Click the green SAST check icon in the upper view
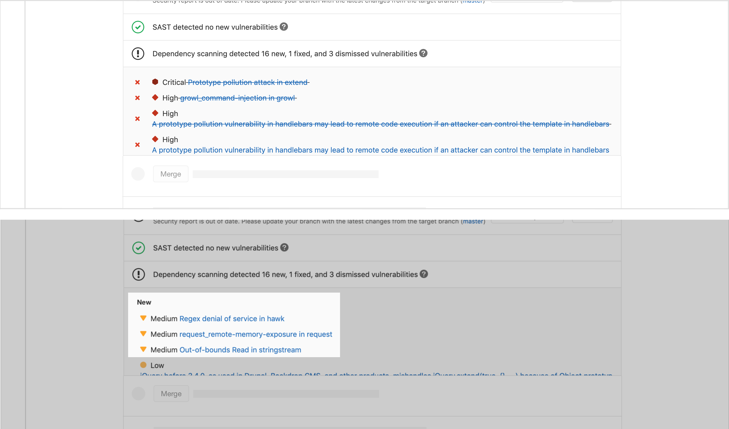The height and width of the screenshot is (429, 729). point(138,27)
